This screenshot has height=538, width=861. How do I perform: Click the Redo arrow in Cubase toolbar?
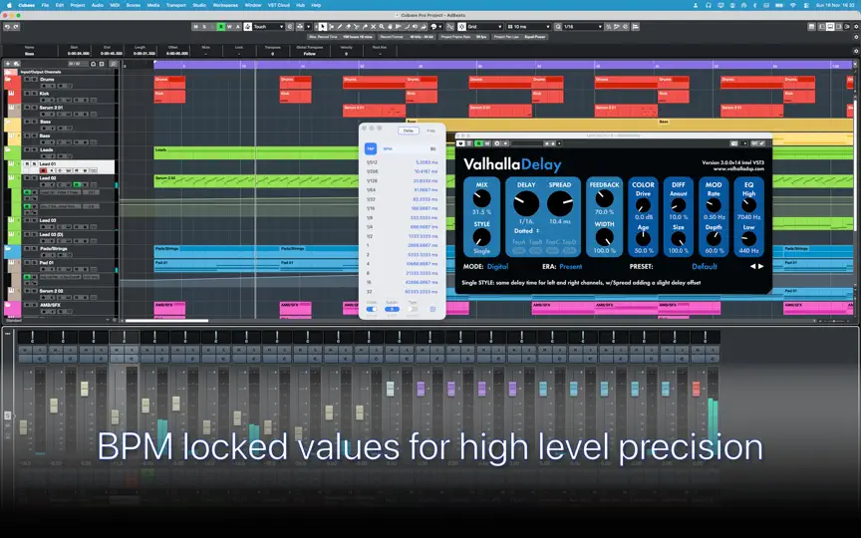[x=16, y=26]
